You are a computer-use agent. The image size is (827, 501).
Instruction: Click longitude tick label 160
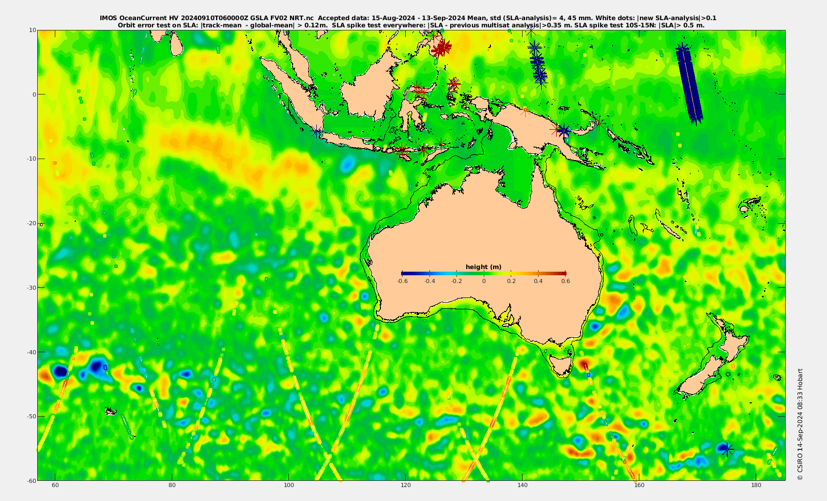pos(639,486)
